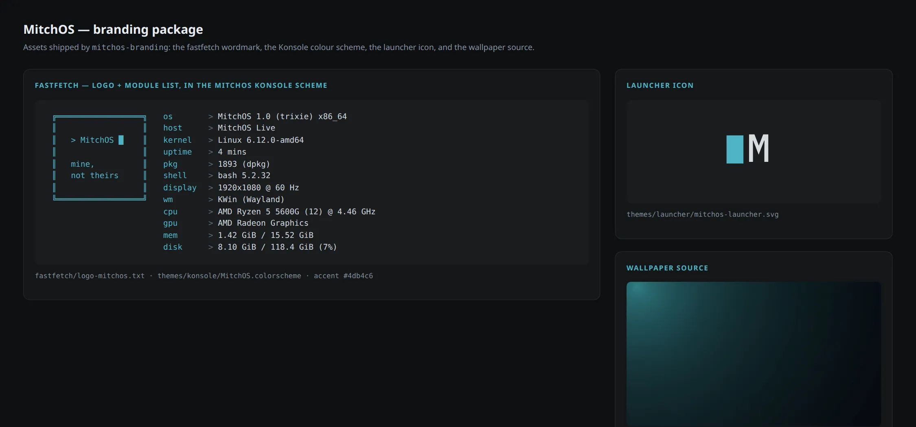Click the 'wm' module label
916x427 pixels.
(x=168, y=200)
